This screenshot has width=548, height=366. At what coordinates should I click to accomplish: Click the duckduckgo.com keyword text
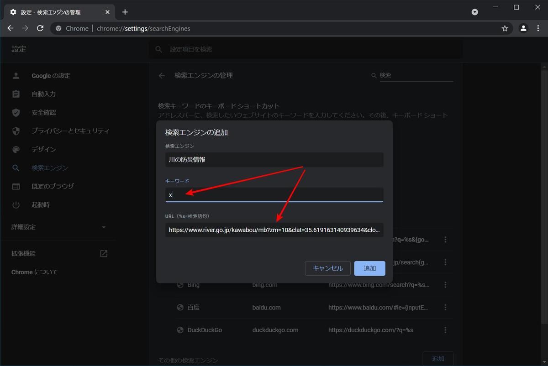click(x=275, y=330)
